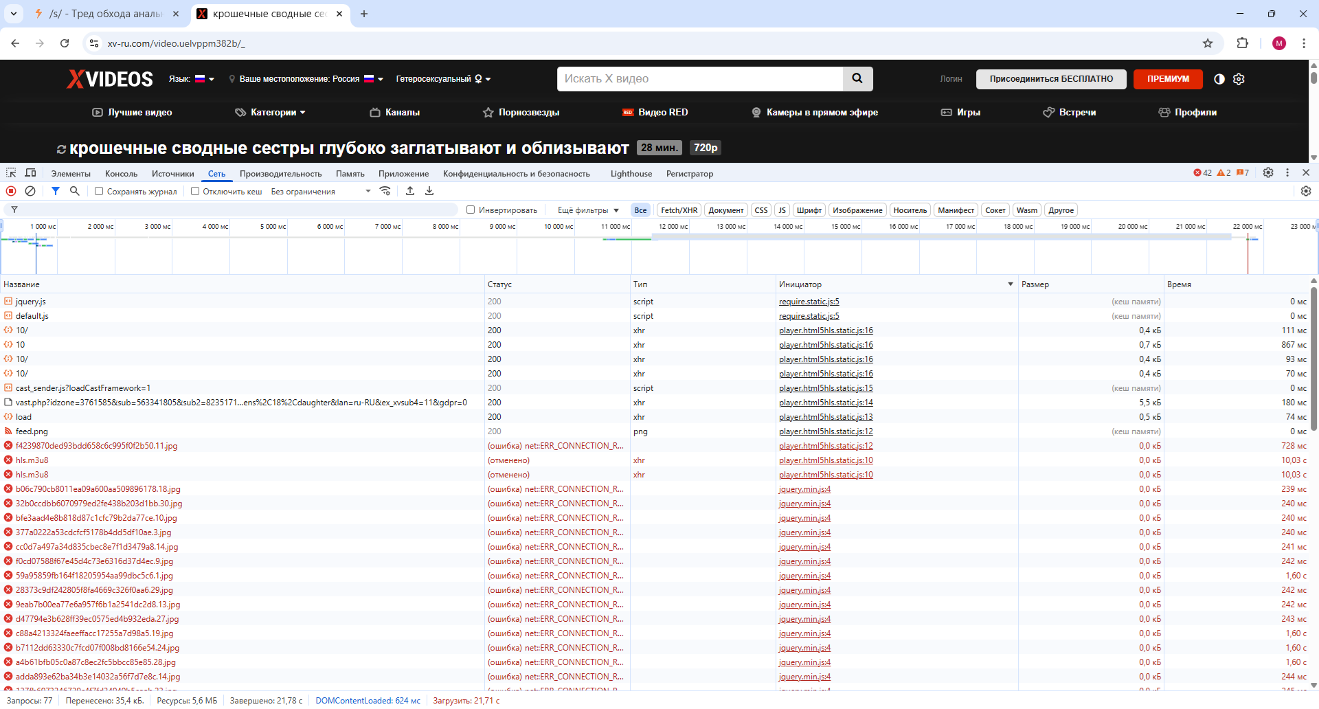Expand the Ещё фильтры dropdown

point(588,210)
